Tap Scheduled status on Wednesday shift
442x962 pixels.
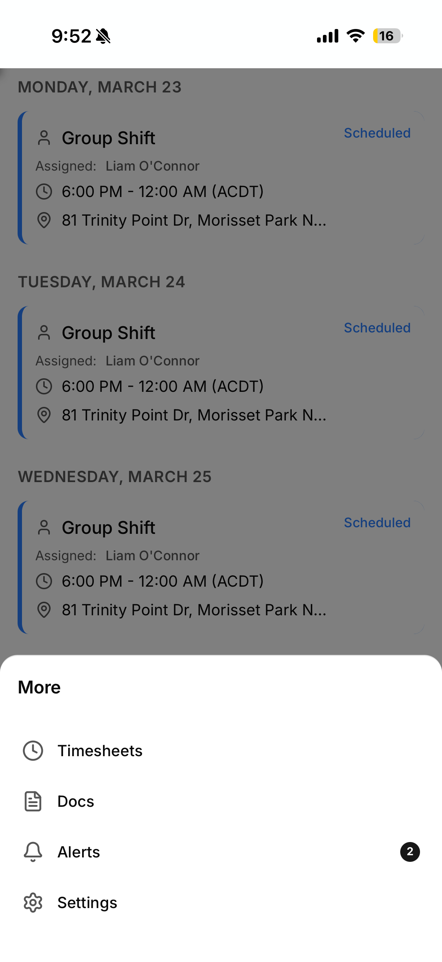(377, 522)
